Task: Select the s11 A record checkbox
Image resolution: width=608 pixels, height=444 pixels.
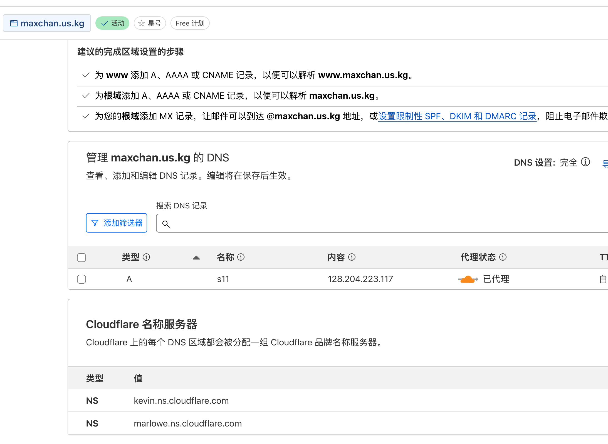Action: (x=81, y=279)
